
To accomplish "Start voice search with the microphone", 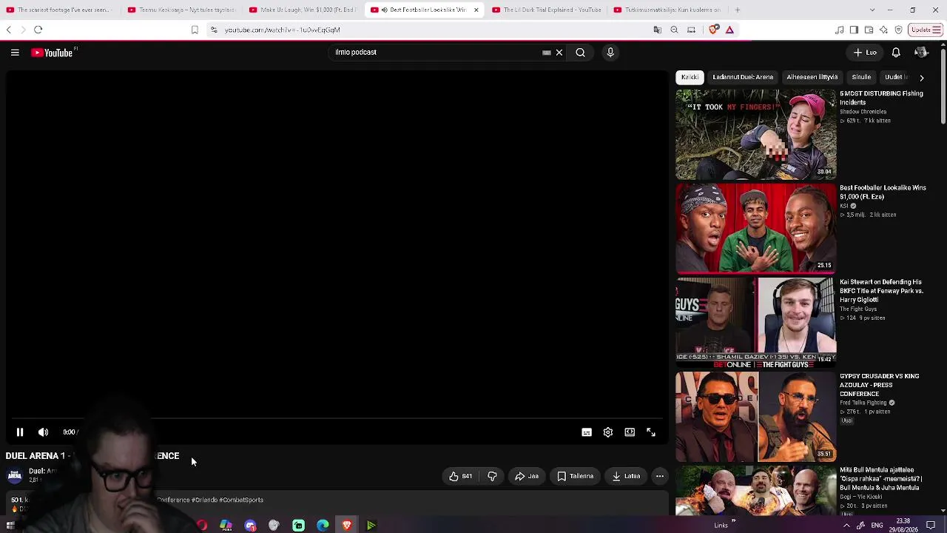I will point(610,53).
